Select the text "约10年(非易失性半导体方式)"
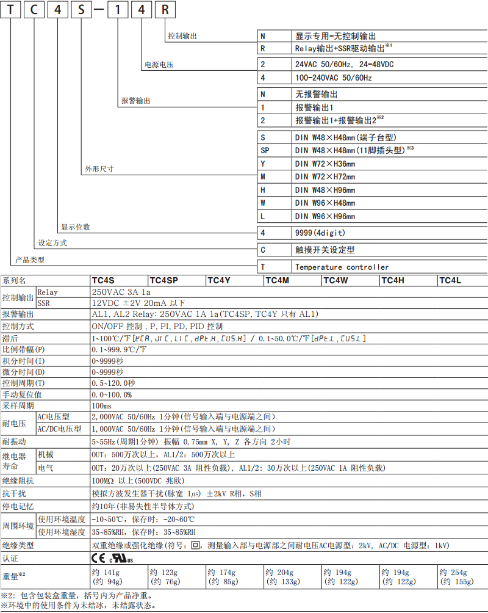 pos(143,506)
